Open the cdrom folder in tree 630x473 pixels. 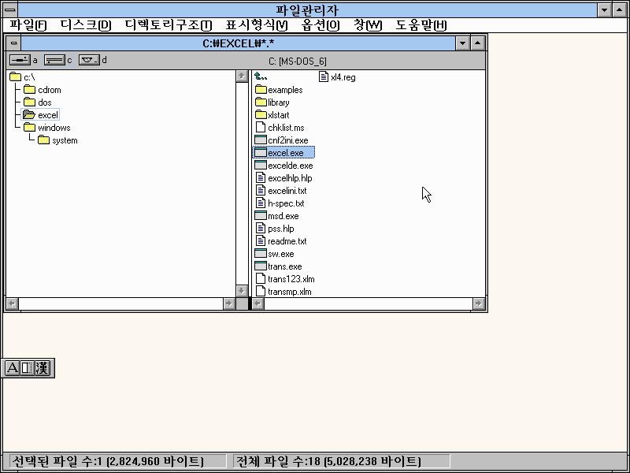tap(43, 90)
